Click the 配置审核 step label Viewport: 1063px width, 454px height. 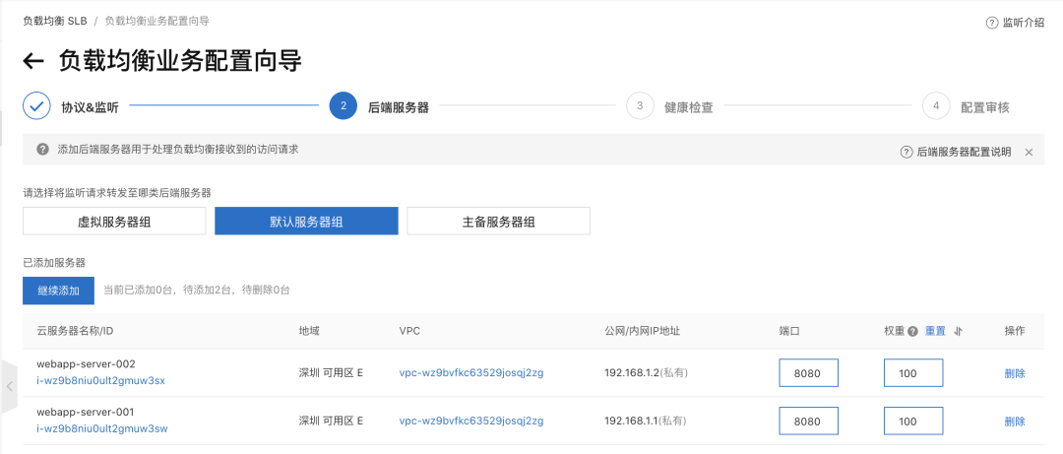[x=985, y=107]
